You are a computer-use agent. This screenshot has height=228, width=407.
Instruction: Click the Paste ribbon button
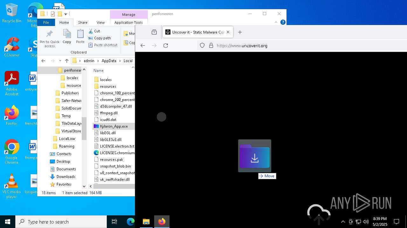coord(80,36)
